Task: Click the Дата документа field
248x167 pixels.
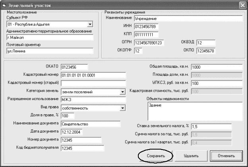Action: [x=71, y=132]
